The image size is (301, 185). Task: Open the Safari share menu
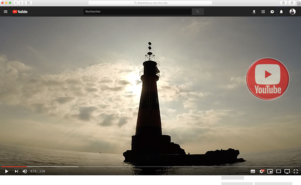[x=283, y=3]
